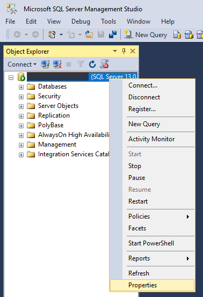
Task: Click the Save disk icon
Action: (101, 35)
